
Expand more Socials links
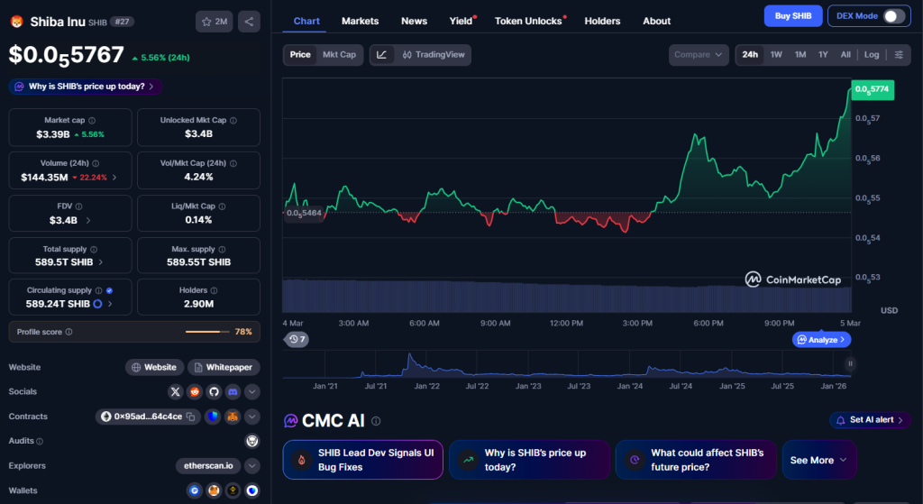tap(252, 392)
